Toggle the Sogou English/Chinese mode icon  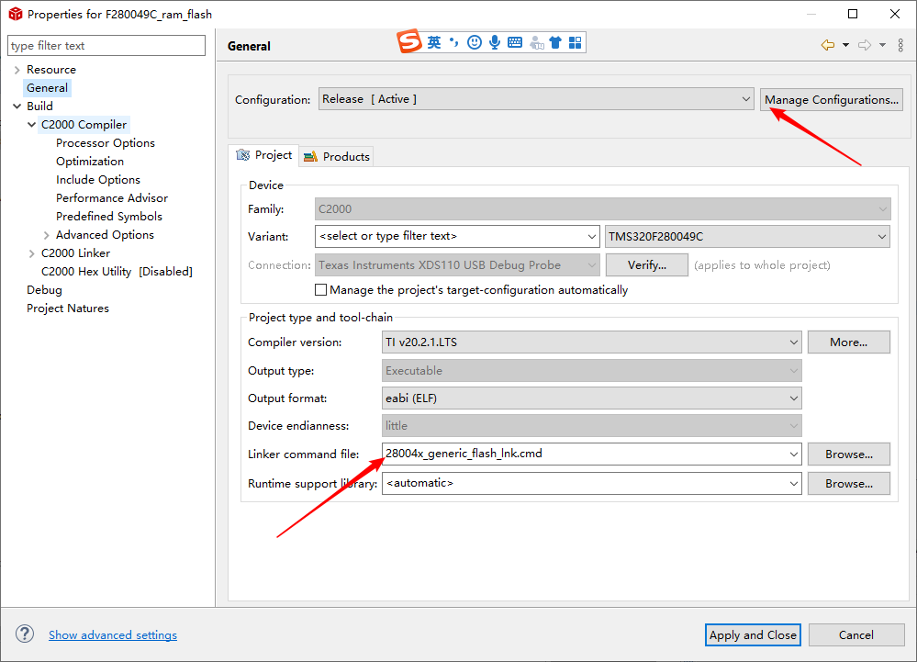(x=434, y=42)
